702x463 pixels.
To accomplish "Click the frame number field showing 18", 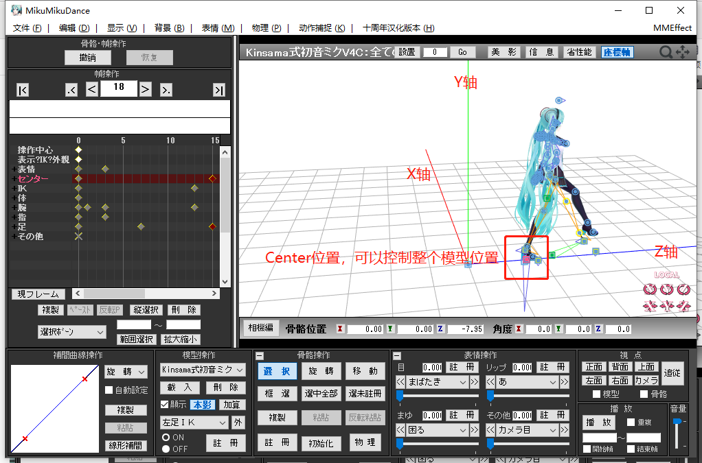I will point(118,88).
